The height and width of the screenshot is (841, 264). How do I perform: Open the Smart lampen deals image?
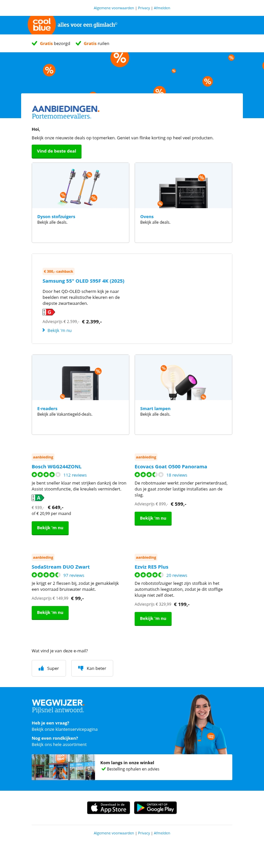coord(183,378)
